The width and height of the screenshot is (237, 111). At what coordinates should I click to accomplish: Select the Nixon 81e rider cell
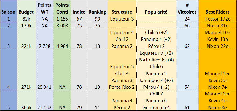(x=217, y=25)
